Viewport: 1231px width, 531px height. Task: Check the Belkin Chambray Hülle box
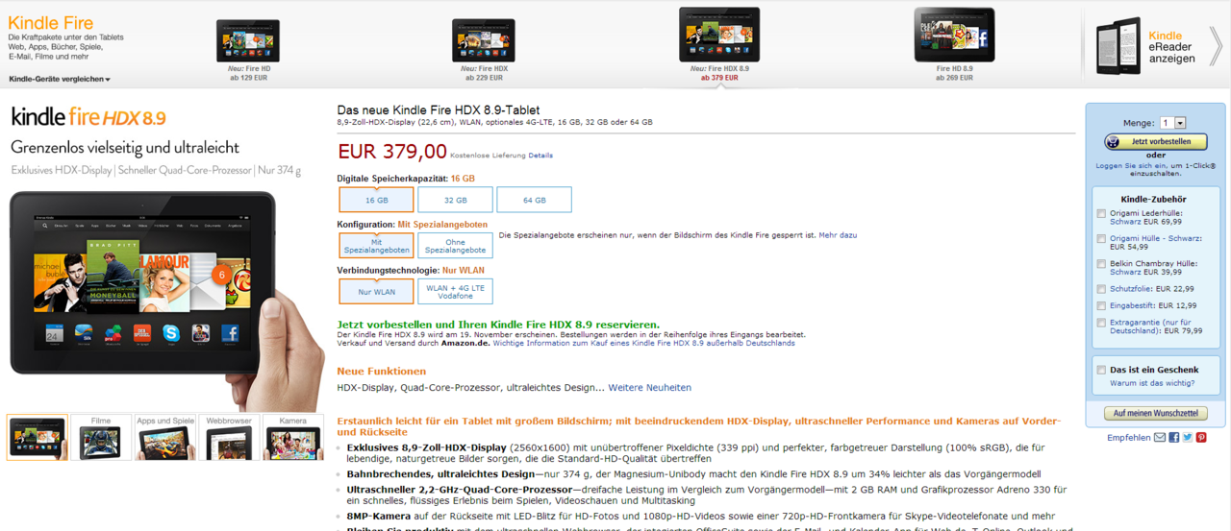pyautogui.click(x=1101, y=264)
